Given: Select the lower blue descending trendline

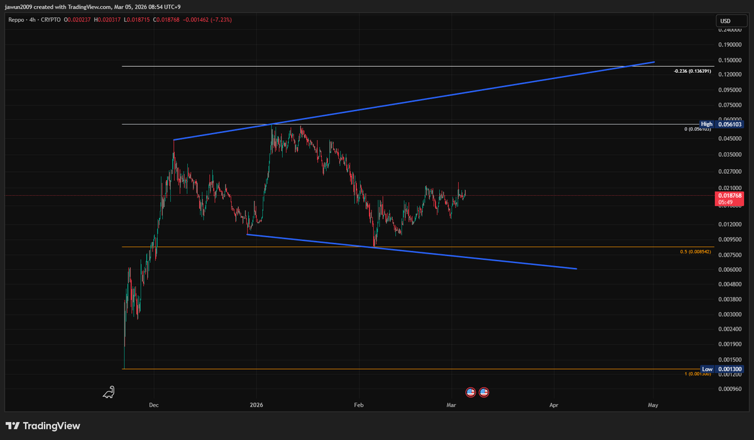Looking at the screenshot, I should 412,252.
